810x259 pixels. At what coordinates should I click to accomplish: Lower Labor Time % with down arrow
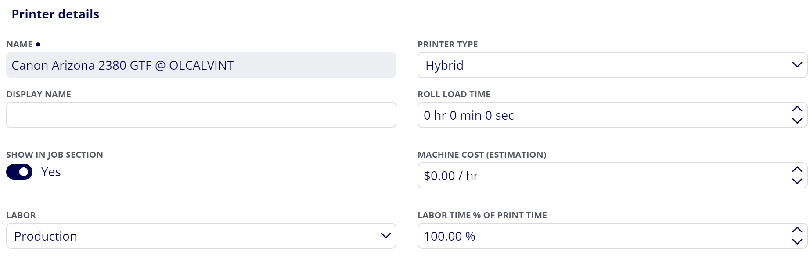797,241
